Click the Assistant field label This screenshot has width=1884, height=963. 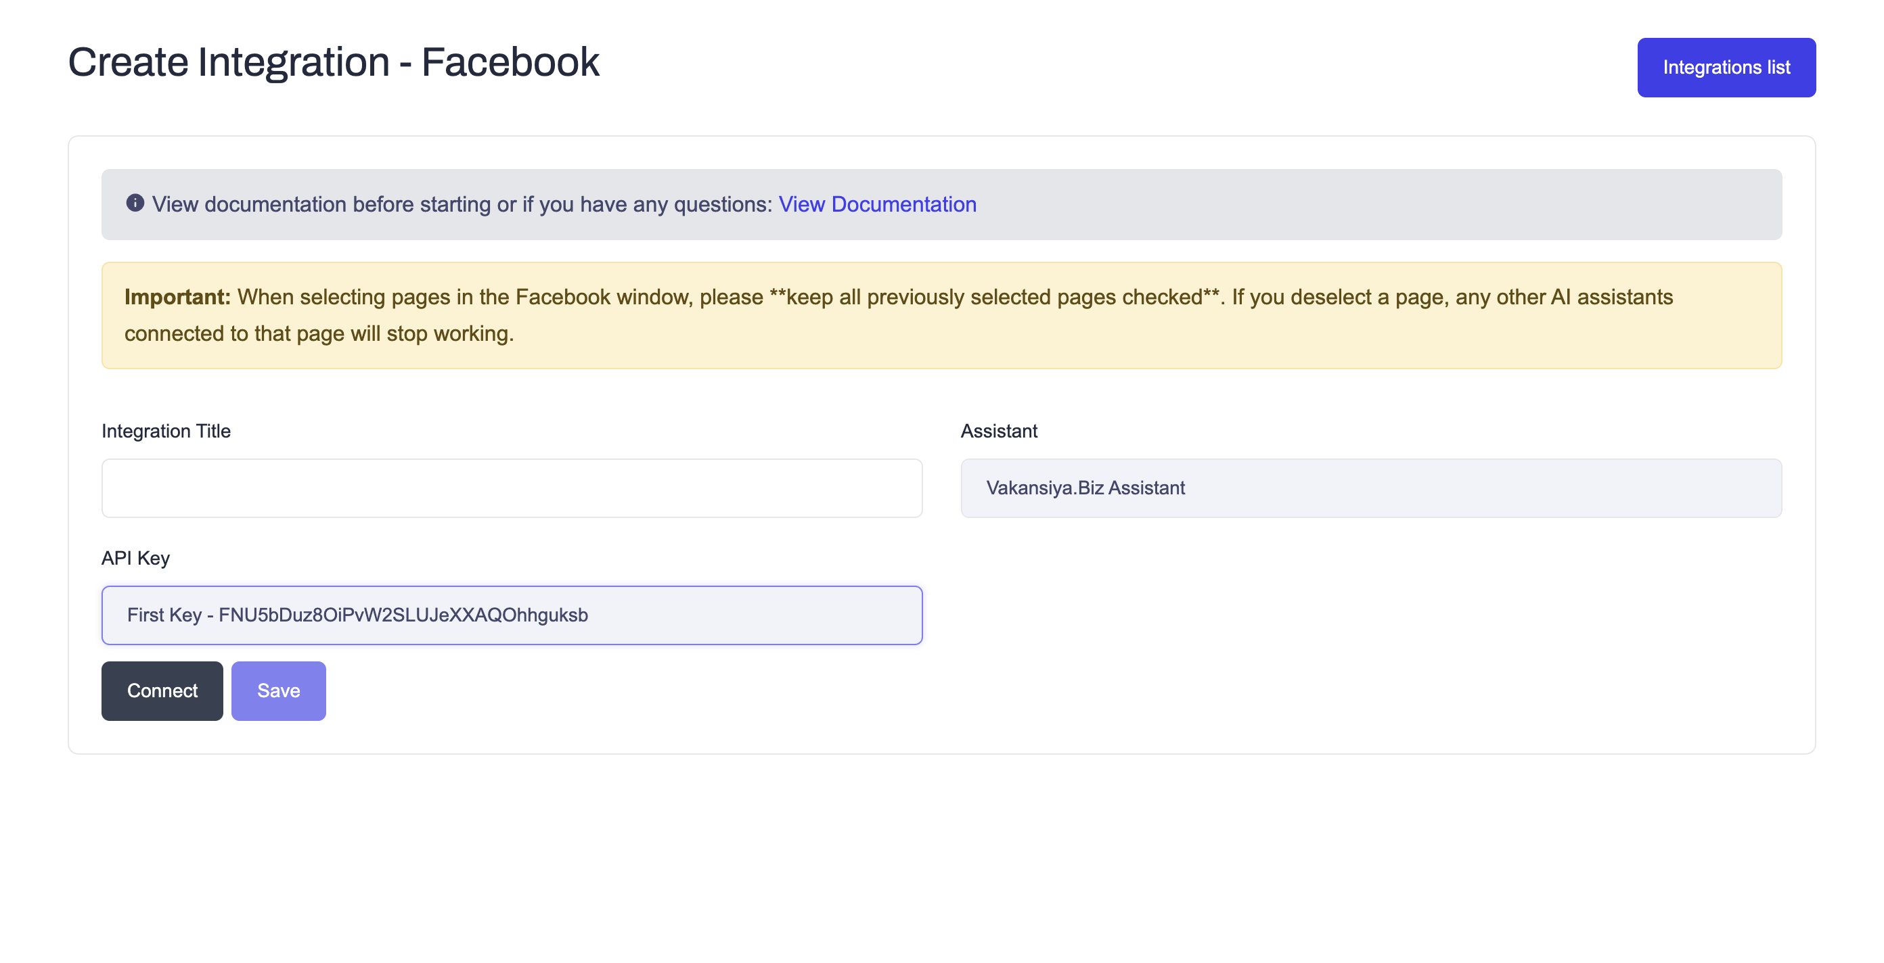pos(998,431)
